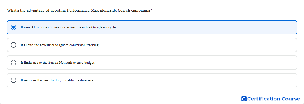Click the text 'It allows the advertiser to ignore conversion tracking'
This screenshot has height=104, width=304.
pyautogui.click(x=60, y=45)
